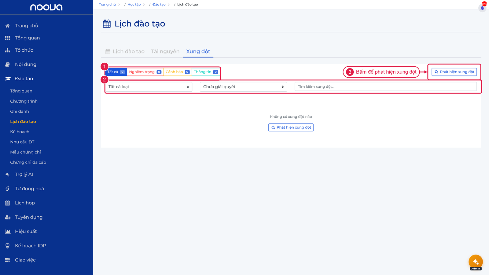Switch to the Lịch đào tạo tab
Screen dimensions: 489x275
pyautogui.click(x=125, y=51)
